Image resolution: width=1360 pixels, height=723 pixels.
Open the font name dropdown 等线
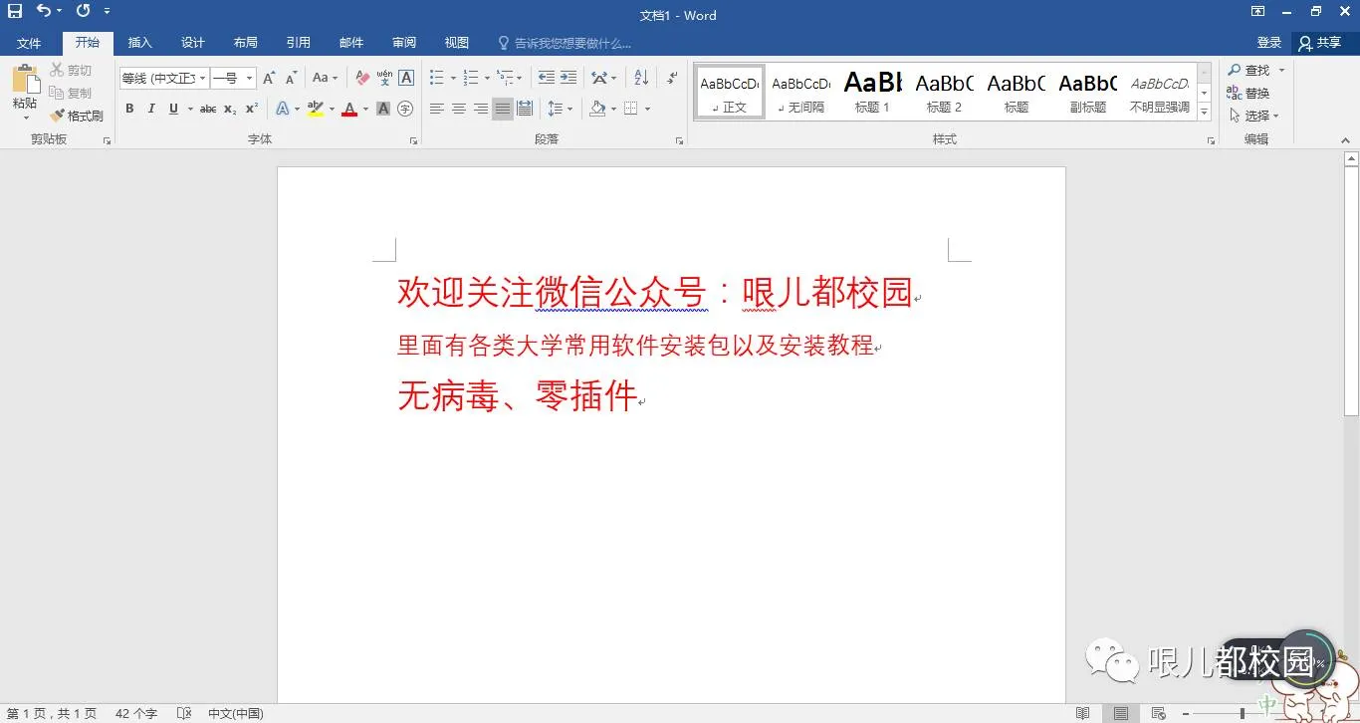[x=203, y=78]
